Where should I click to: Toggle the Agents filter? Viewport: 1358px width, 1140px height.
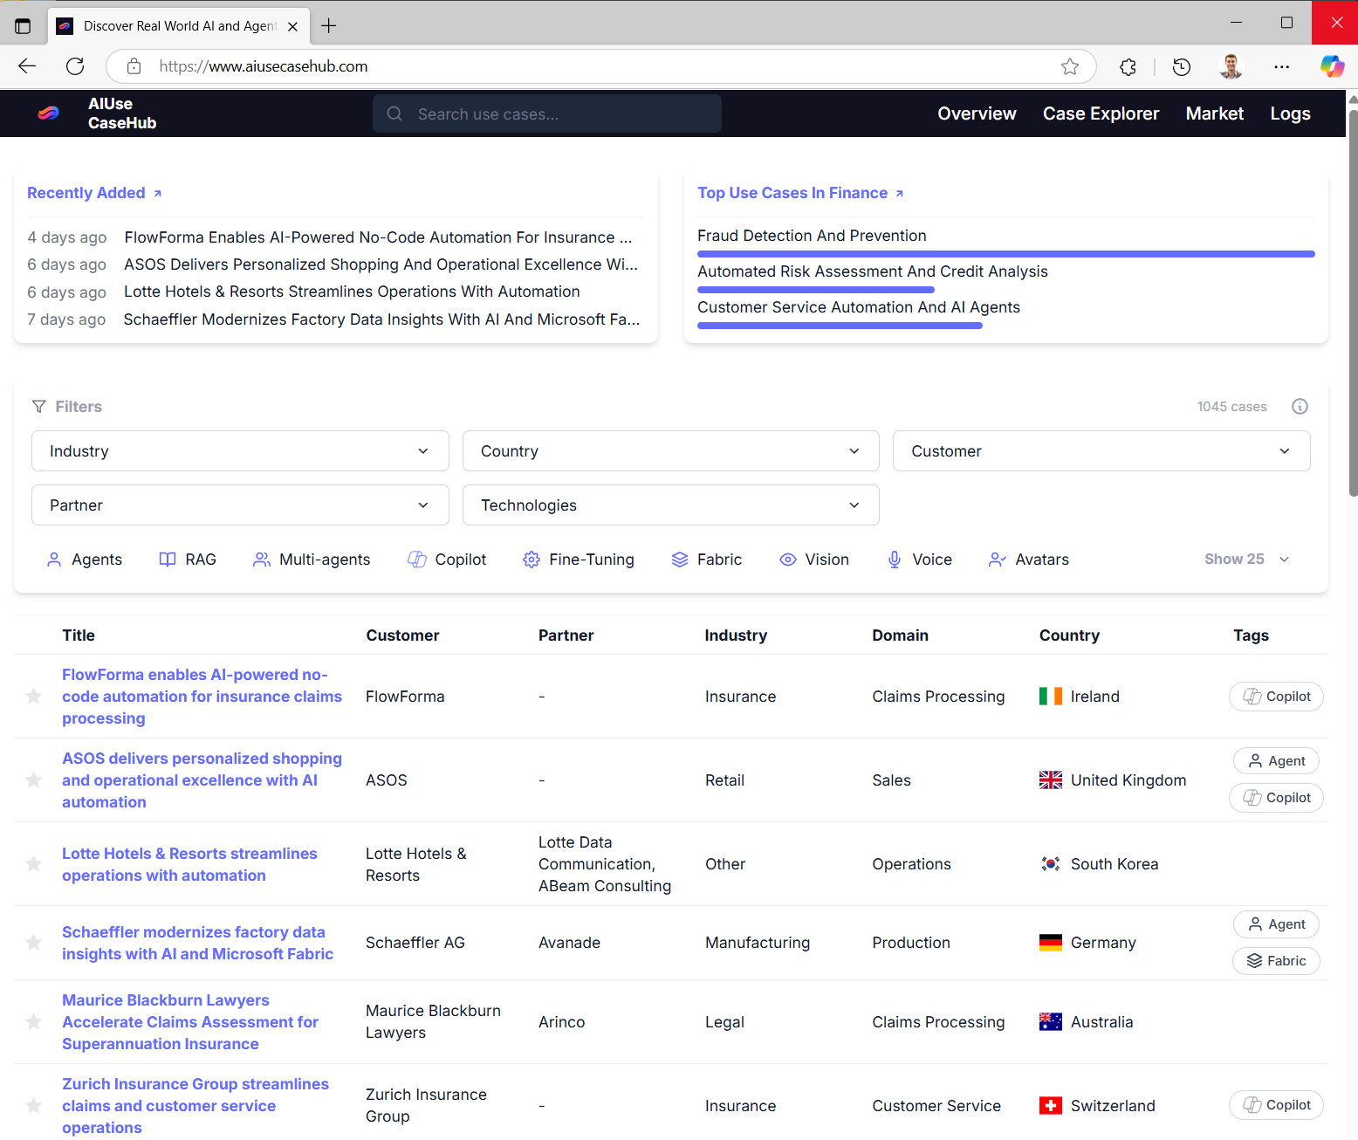point(84,560)
